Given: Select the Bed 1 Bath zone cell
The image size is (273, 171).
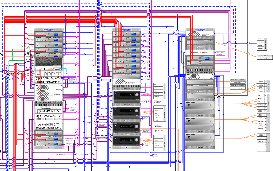Looking at the screenshot, I should 261,121.
